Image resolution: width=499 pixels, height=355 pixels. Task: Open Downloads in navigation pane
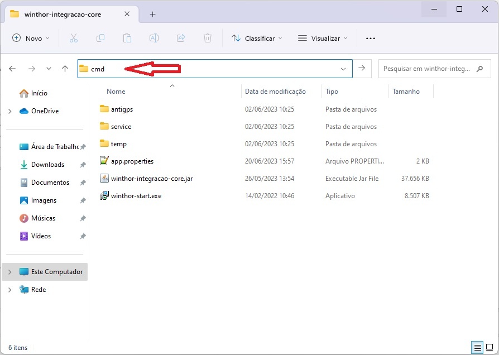click(x=47, y=165)
